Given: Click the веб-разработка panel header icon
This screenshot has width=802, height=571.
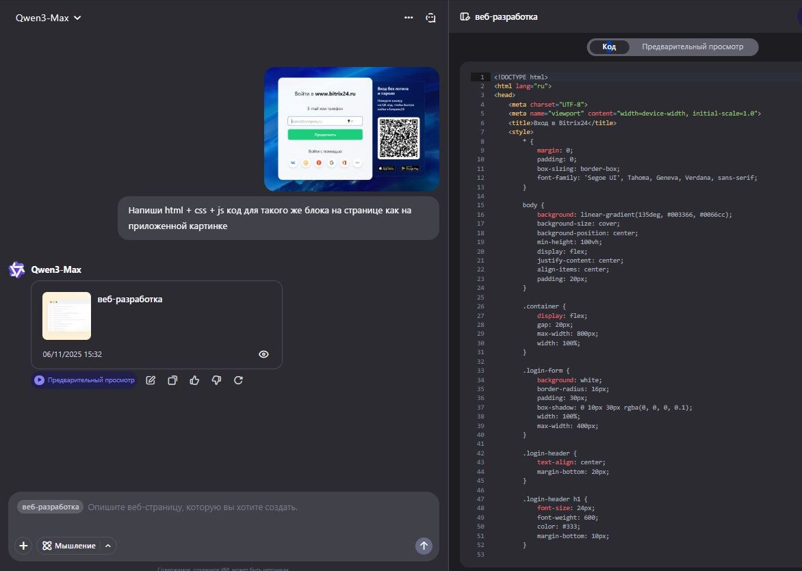Looking at the screenshot, I should 465,17.
